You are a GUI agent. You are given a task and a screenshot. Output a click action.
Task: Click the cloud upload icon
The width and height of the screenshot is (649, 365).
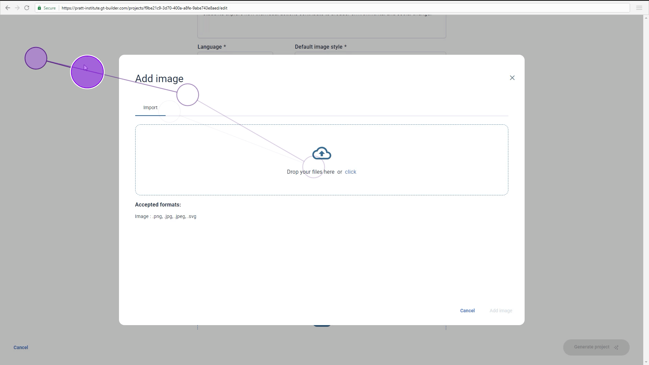(x=321, y=153)
